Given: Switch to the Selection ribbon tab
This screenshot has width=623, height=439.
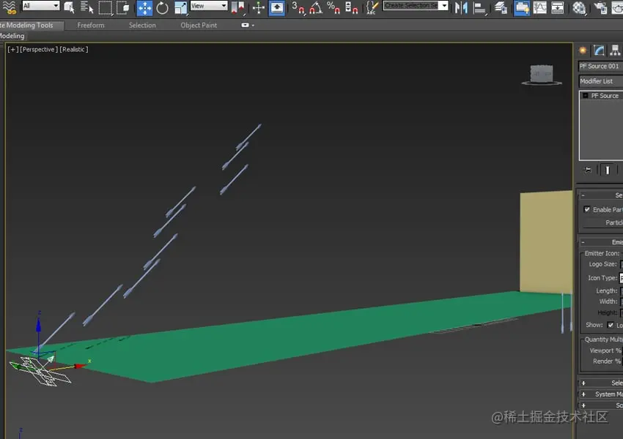Looking at the screenshot, I should 142,25.
